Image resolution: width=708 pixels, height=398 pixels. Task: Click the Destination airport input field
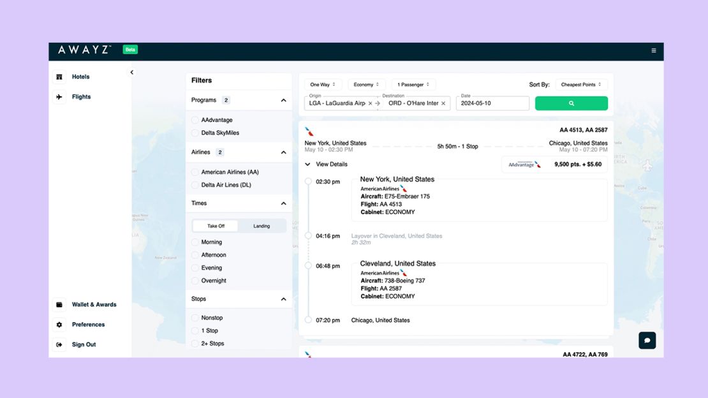pos(413,103)
